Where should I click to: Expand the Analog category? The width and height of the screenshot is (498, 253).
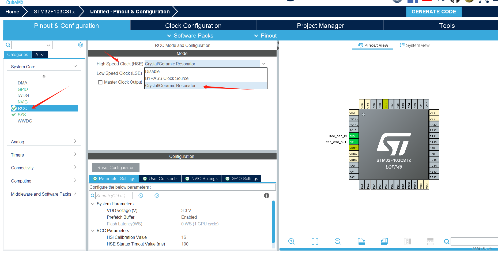coord(75,141)
